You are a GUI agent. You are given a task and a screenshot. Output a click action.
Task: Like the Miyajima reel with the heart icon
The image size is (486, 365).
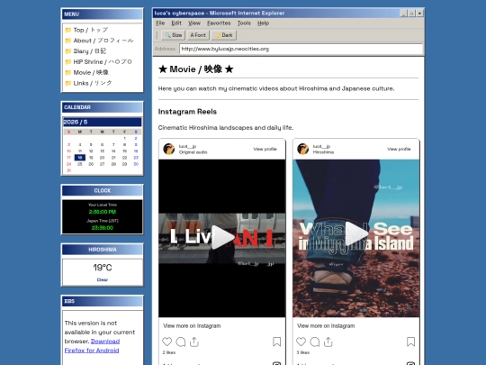coord(301,342)
